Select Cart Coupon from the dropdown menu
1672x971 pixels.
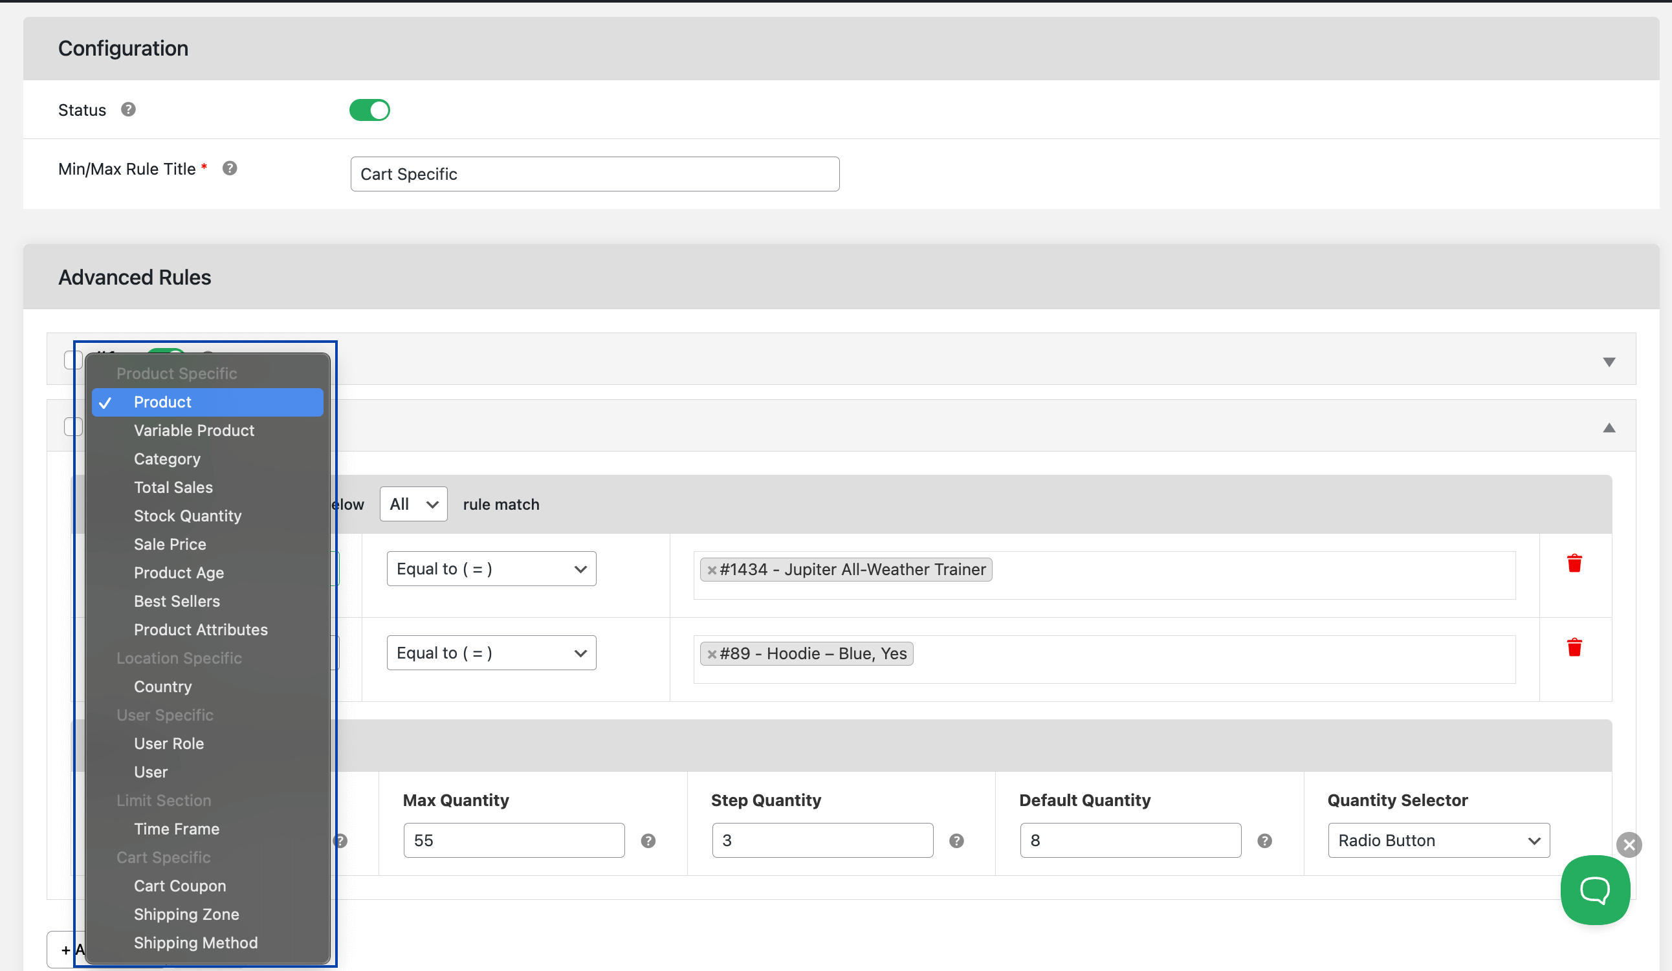click(x=179, y=884)
